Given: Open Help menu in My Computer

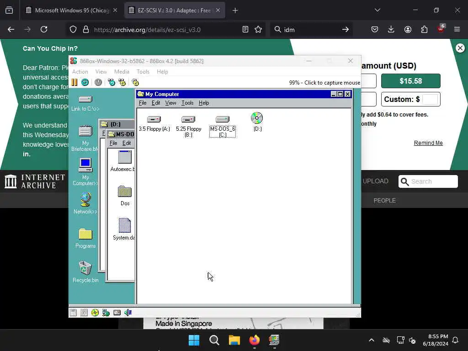Looking at the screenshot, I should coord(204,103).
